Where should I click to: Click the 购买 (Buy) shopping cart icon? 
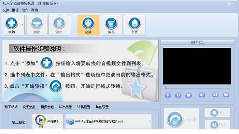point(111,25)
